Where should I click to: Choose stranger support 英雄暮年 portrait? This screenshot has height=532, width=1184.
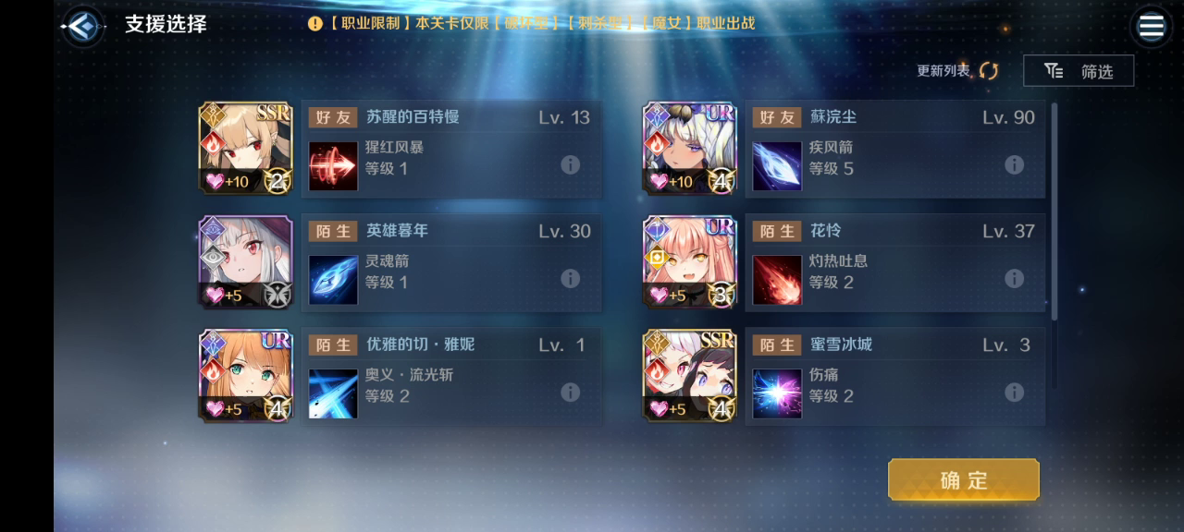[246, 262]
